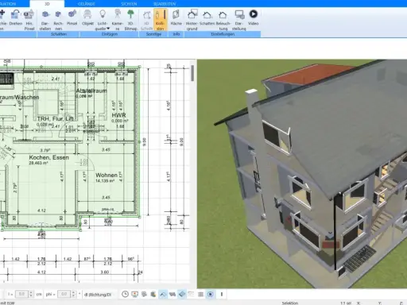Select the HWR room label
Screen dimensions: 407x305
118,115
